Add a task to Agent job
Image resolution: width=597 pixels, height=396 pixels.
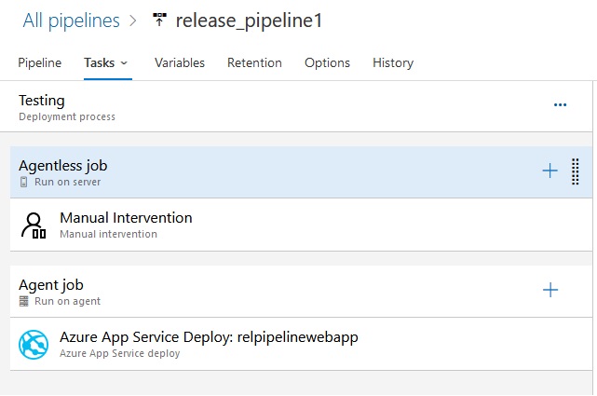click(550, 290)
